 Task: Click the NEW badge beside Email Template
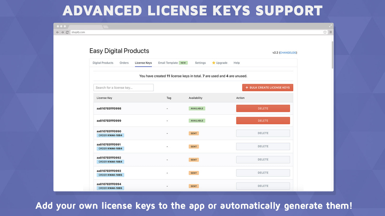[x=183, y=63]
